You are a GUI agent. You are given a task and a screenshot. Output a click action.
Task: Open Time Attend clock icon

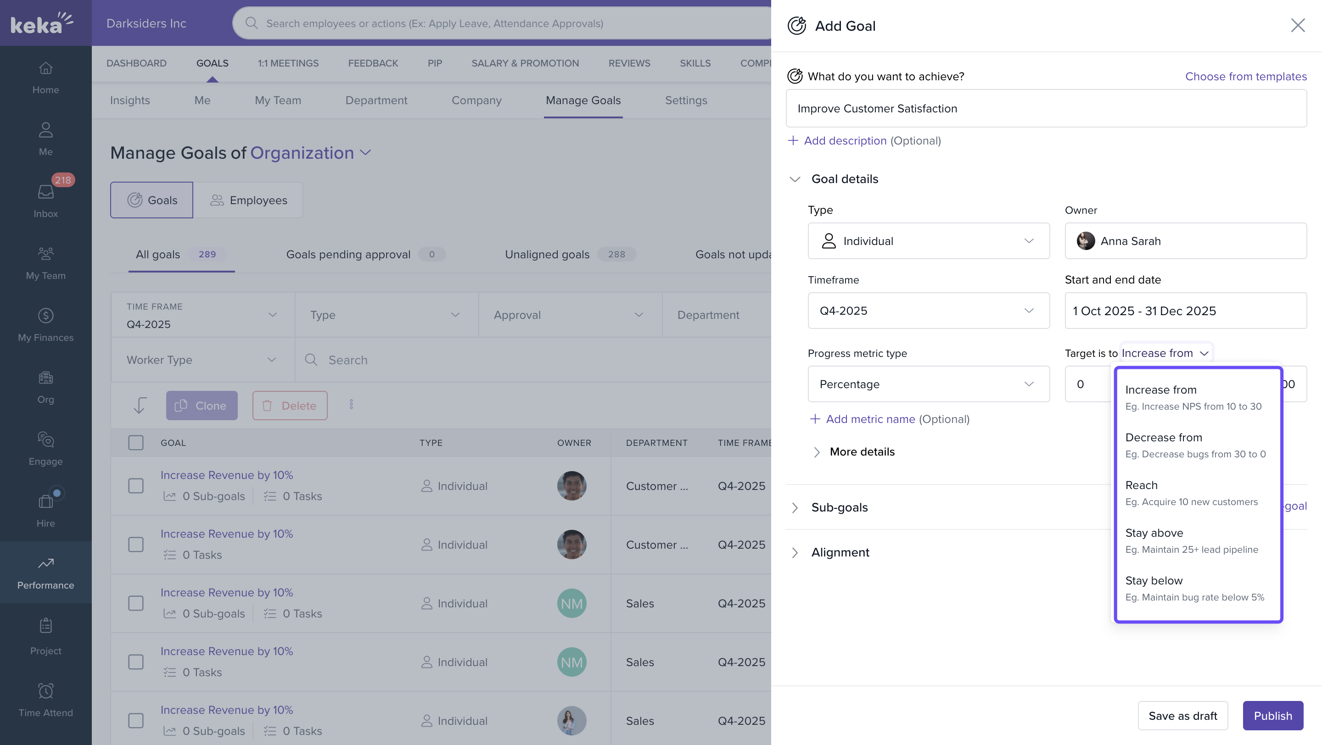click(46, 691)
